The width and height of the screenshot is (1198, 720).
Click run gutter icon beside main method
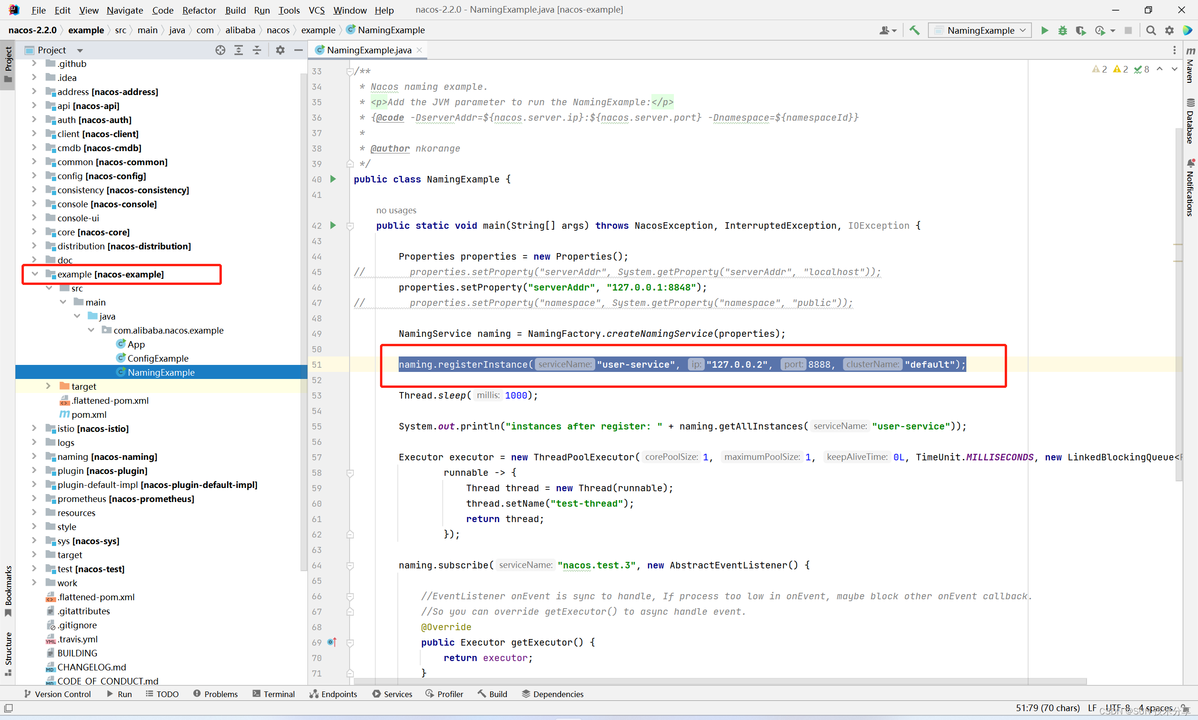point(333,225)
